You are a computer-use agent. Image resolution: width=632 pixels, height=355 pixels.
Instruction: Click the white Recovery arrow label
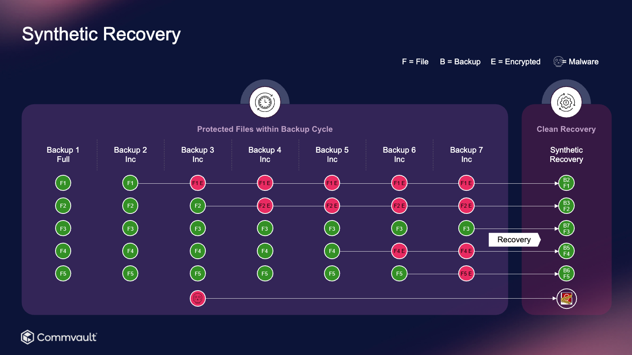514,240
